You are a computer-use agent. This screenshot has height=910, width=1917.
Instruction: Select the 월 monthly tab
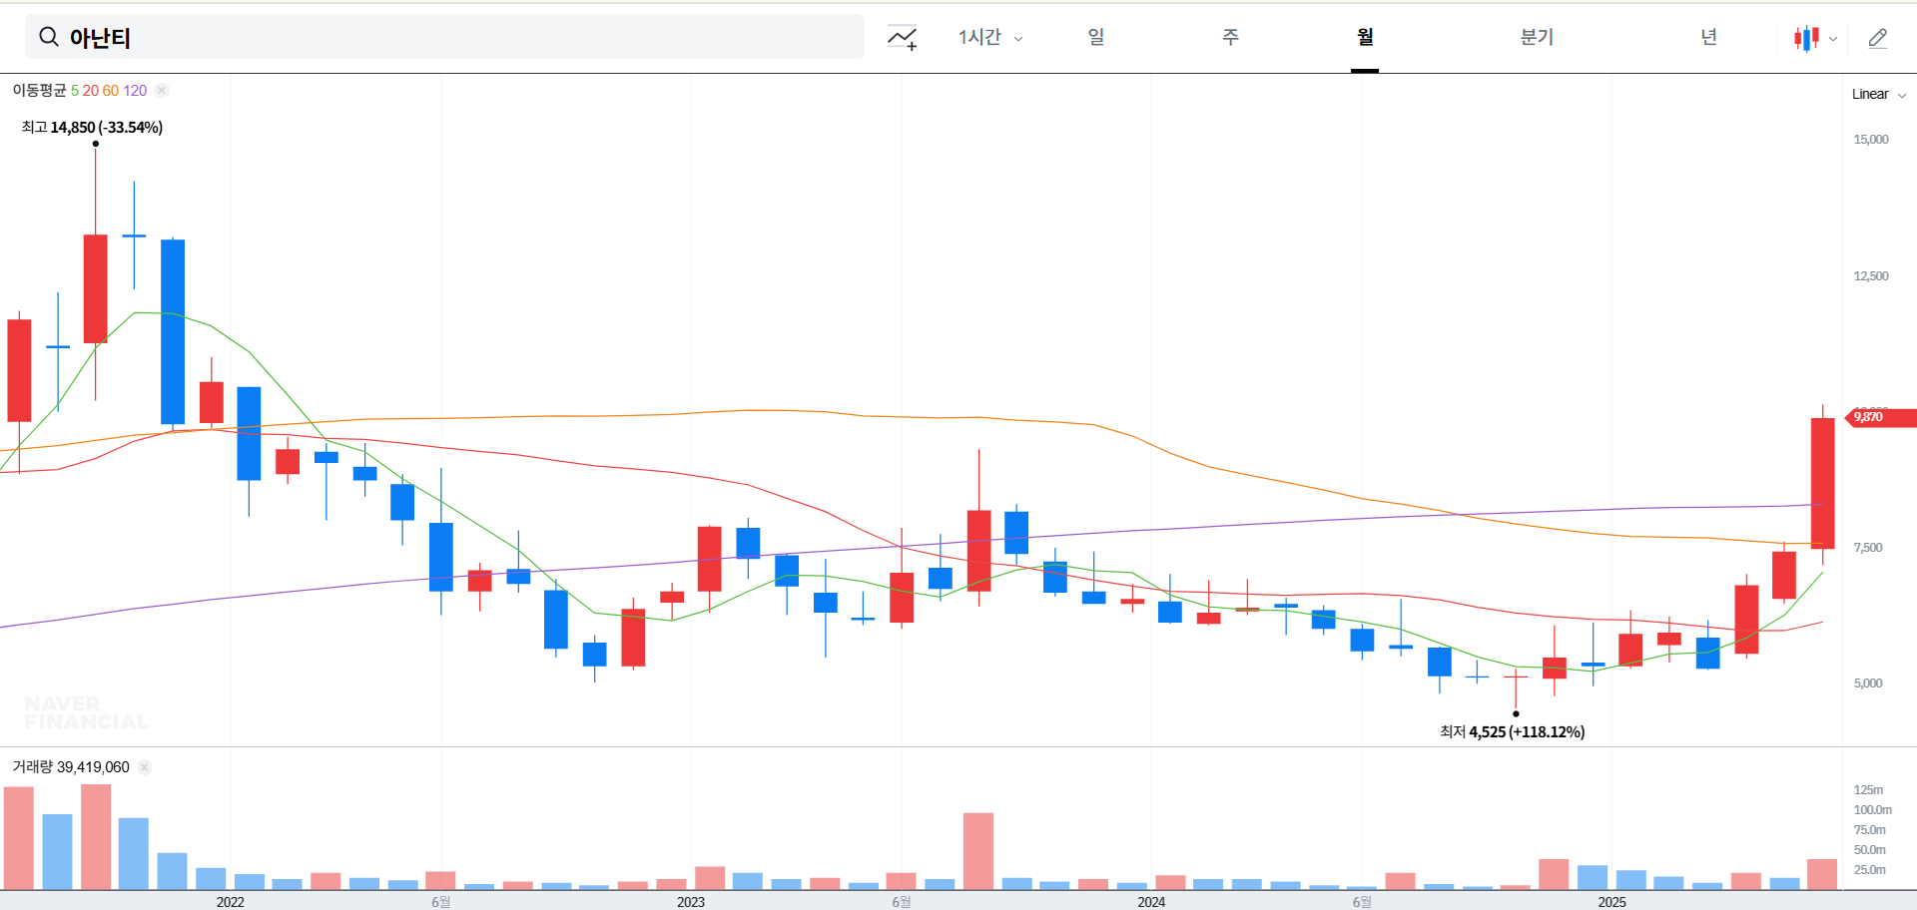1365,37
